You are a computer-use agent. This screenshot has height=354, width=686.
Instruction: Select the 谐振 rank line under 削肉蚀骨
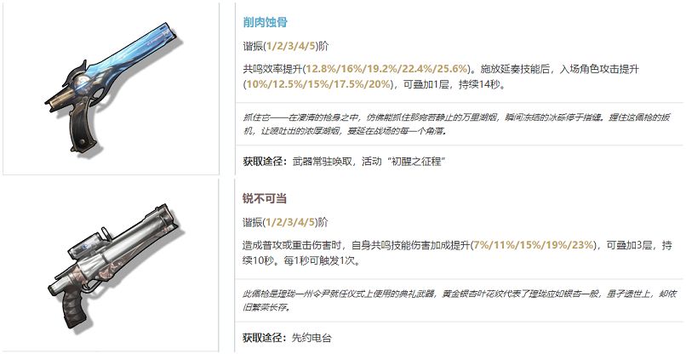tap(285, 46)
